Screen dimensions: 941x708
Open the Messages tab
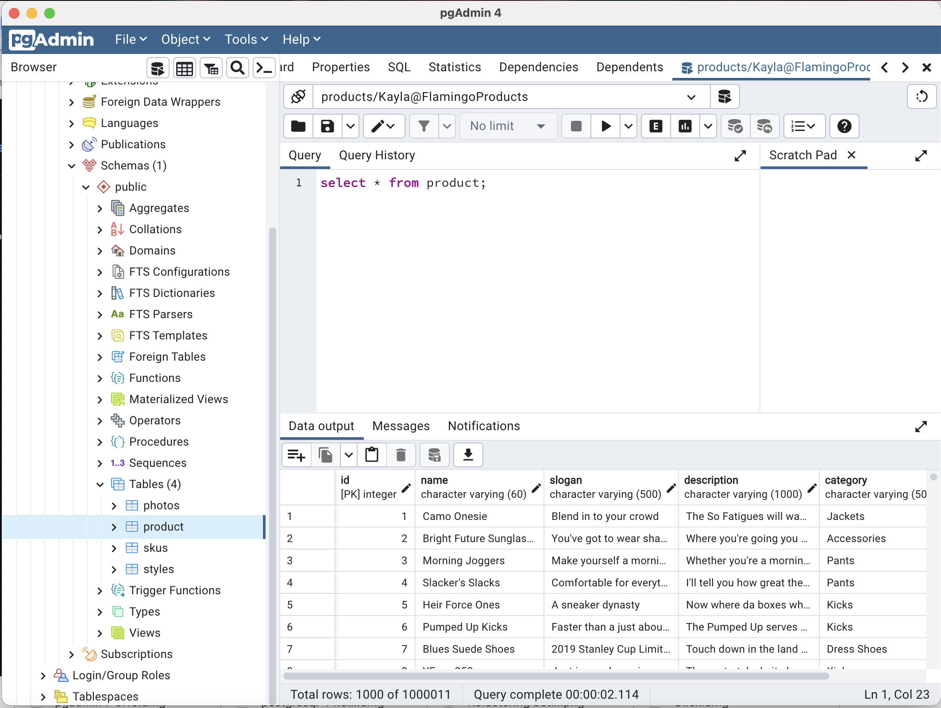coord(401,426)
